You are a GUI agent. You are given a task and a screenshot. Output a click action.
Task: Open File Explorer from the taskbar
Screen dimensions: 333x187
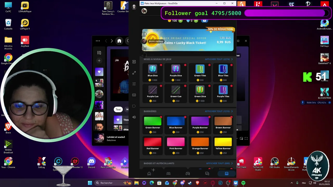coord(136,183)
